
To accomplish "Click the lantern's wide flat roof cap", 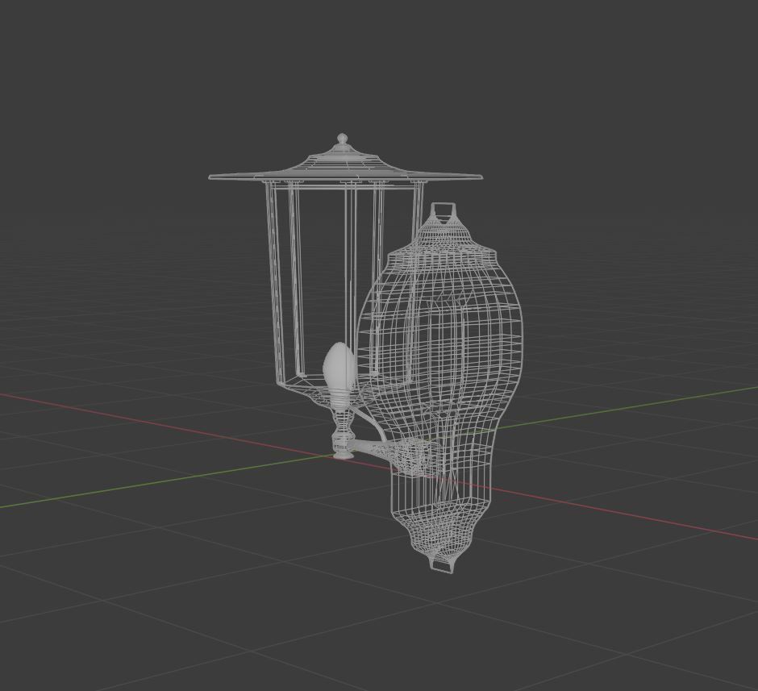I will 345,169.
